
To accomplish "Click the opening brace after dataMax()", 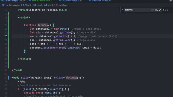I will 53,25.
